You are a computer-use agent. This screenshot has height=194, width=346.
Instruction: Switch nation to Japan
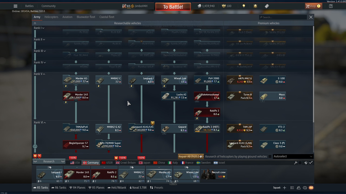(x=145, y=163)
